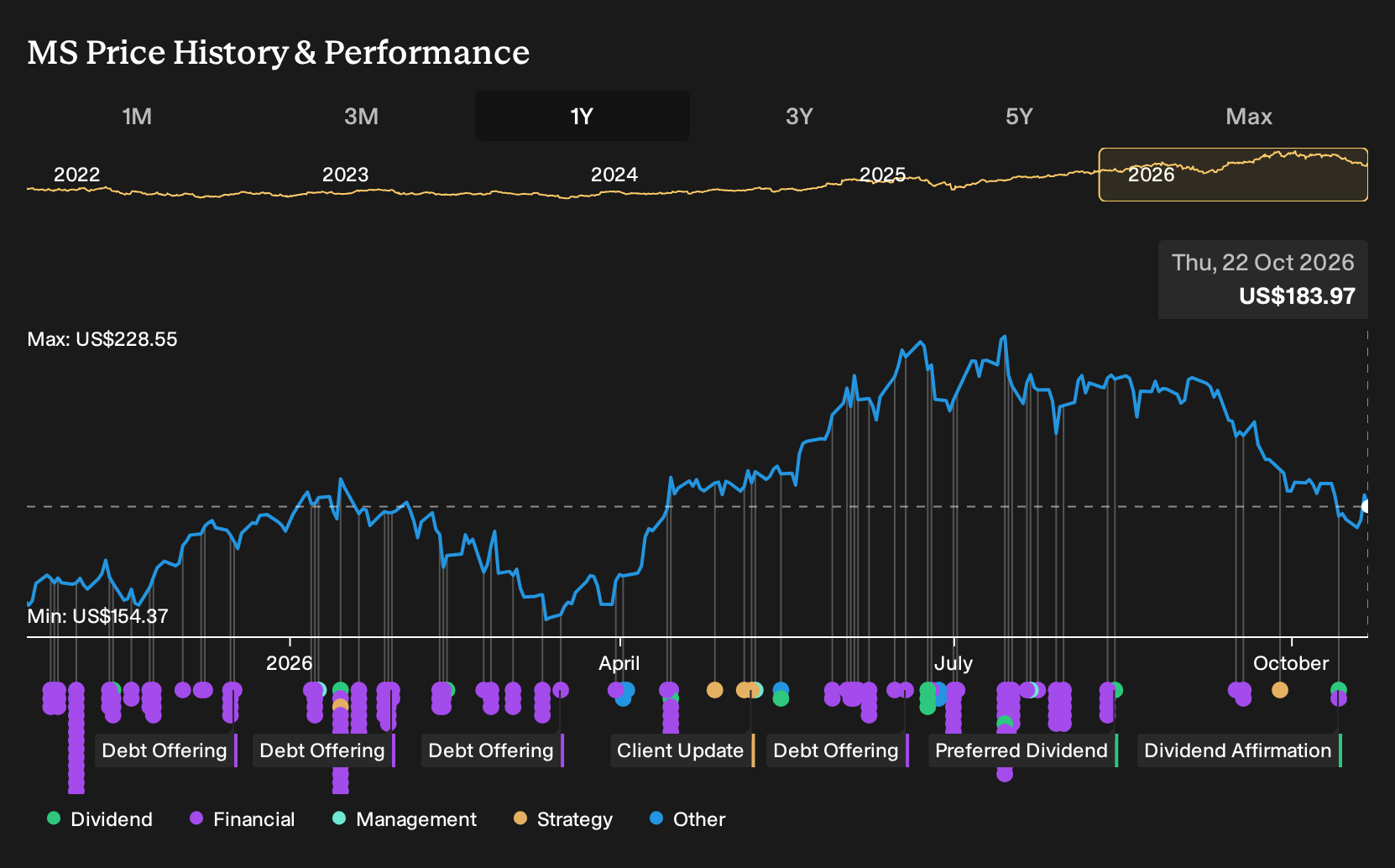
Task: Click the 2022 label in overview chart
Action: coord(76,175)
